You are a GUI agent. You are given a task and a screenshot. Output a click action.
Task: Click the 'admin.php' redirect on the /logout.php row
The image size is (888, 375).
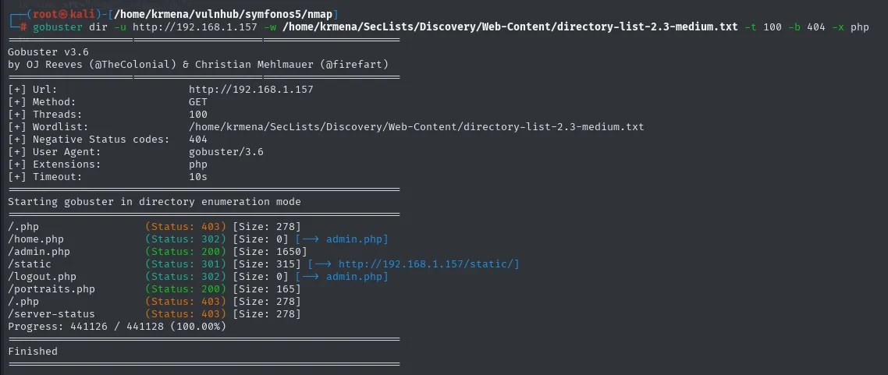pos(354,277)
